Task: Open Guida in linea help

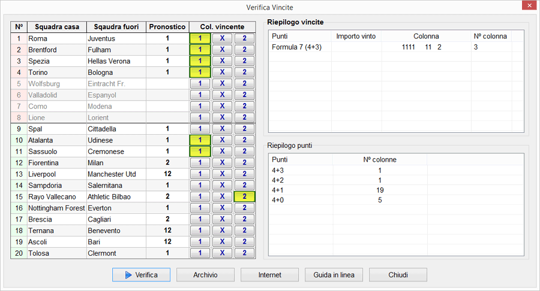Action: pos(334,275)
